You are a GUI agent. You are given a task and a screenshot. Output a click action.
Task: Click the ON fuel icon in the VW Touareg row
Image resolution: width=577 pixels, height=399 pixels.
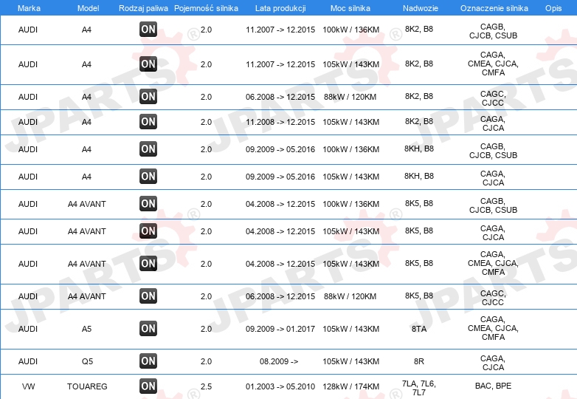coord(148,386)
